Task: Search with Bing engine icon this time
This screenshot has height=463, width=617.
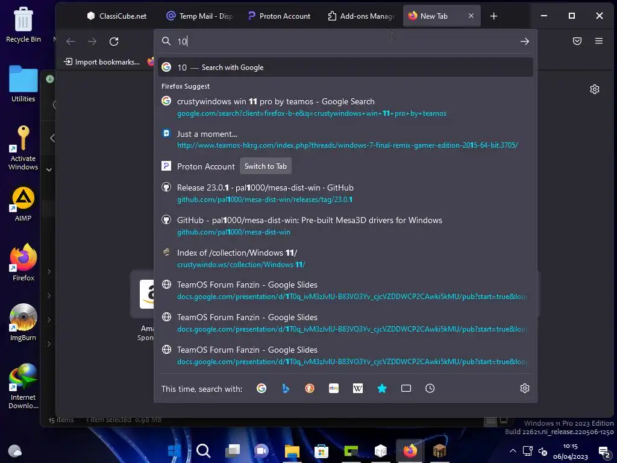Action: coord(286,389)
